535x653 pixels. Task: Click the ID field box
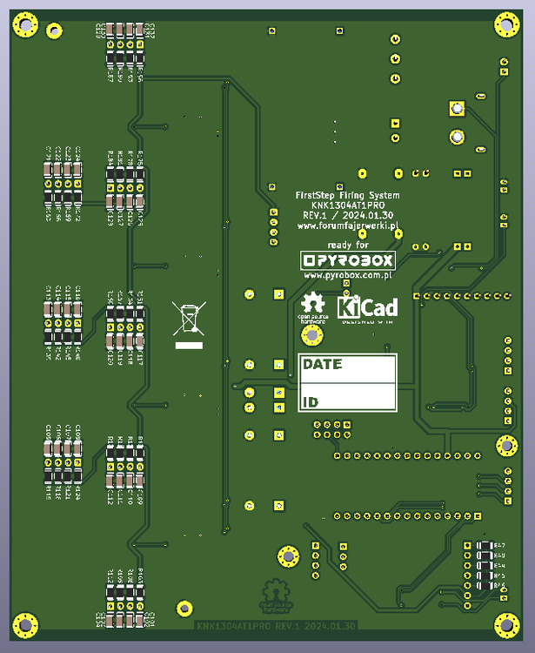[x=347, y=399]
